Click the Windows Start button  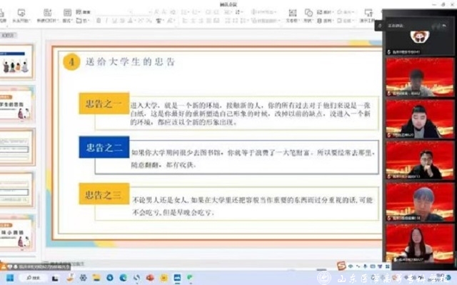coord(10,278)
